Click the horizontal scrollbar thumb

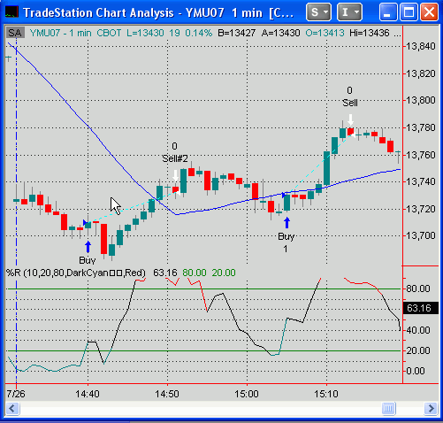pos(388,409)
